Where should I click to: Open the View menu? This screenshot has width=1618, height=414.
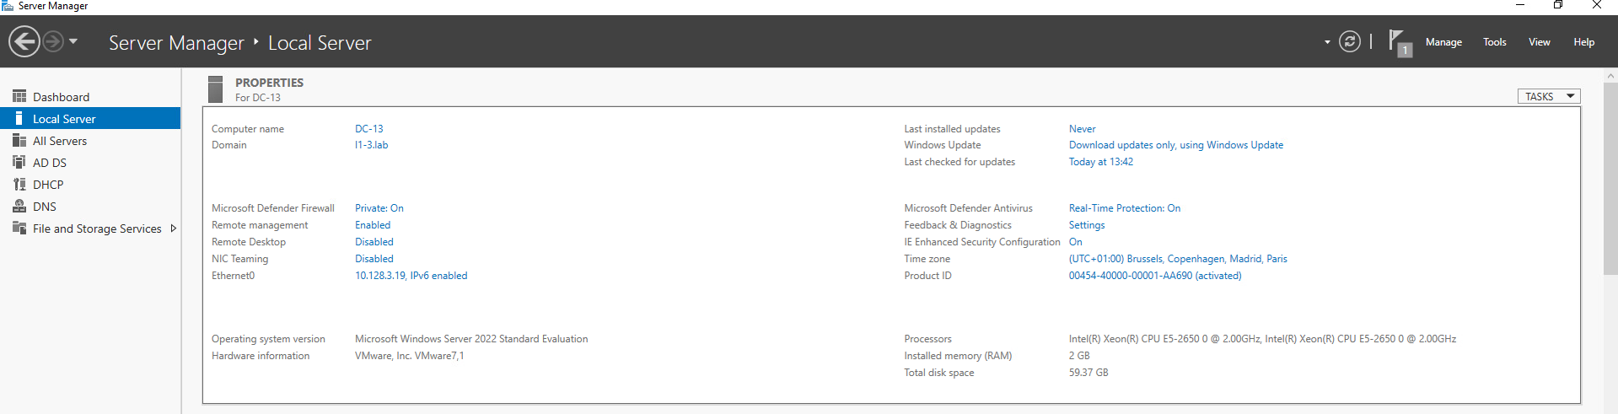click(1539, 42)
